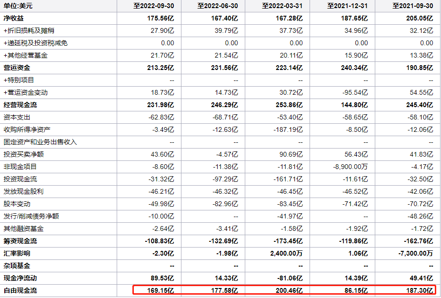Click the +折旧损耗及摊销 row label
The height and width of the screenshot is (298, 441).
(29, 30)
